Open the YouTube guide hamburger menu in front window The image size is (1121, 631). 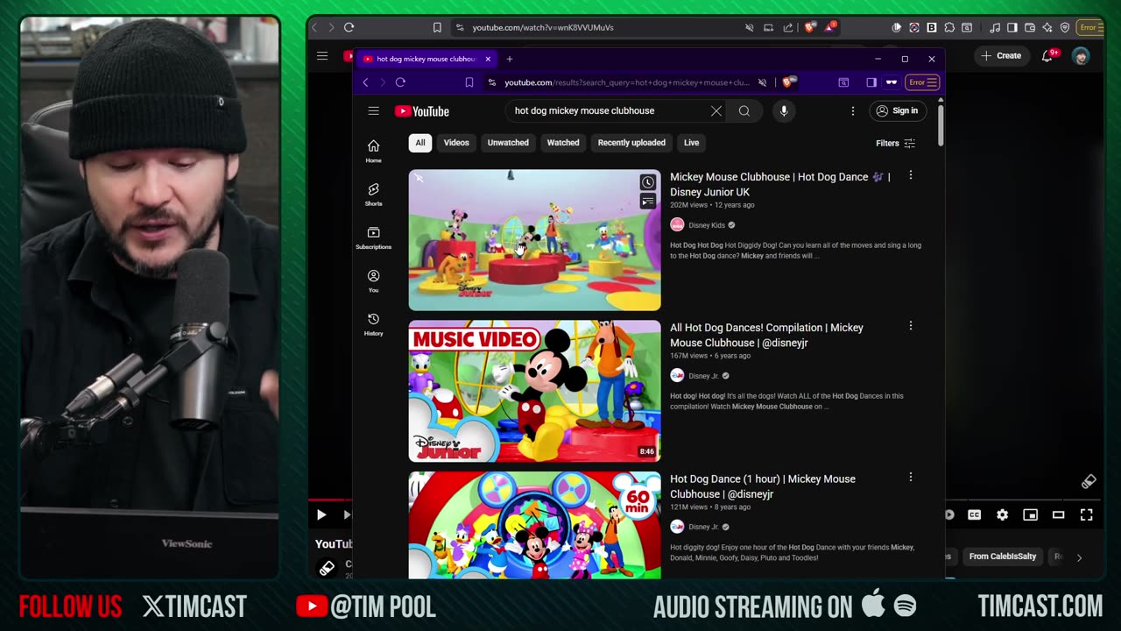coord(373,111)
